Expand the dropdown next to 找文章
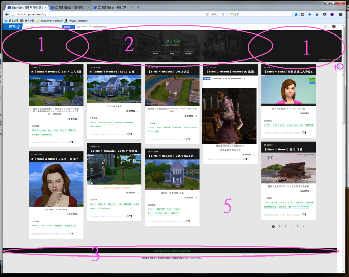Screen dimensions: 349x277 [73, 27]
